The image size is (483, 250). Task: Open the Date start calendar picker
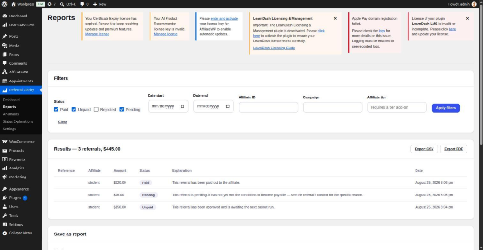183,106
